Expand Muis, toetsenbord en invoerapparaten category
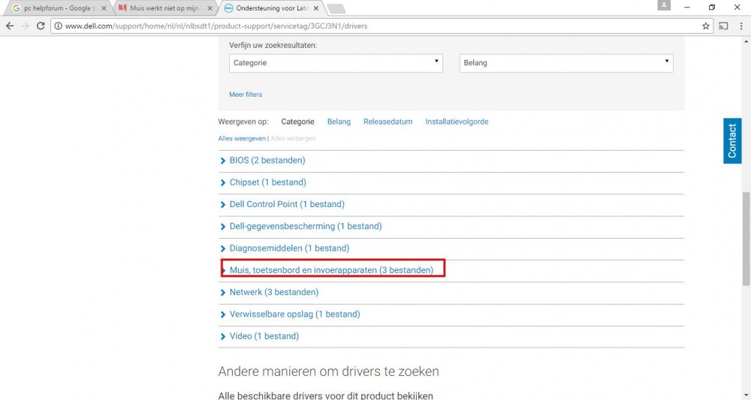 [x=331, y=270]
